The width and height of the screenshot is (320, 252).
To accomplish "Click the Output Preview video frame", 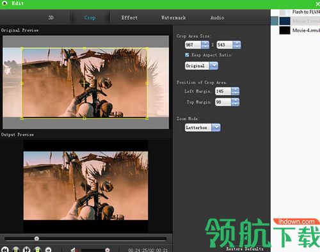I will pos(86,185).
